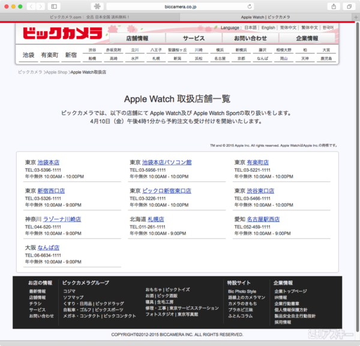This screenshot has width=360, height=346.
Task: Open 路線上のカメラマン footer link
Action: pyautogui.click(x=247, y=298)
